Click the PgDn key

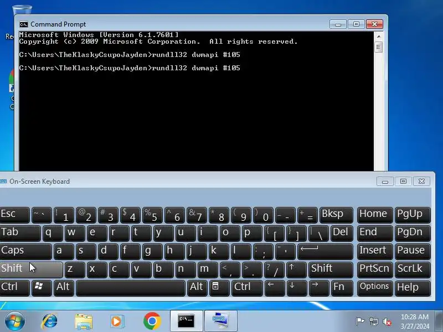point(413,233)
